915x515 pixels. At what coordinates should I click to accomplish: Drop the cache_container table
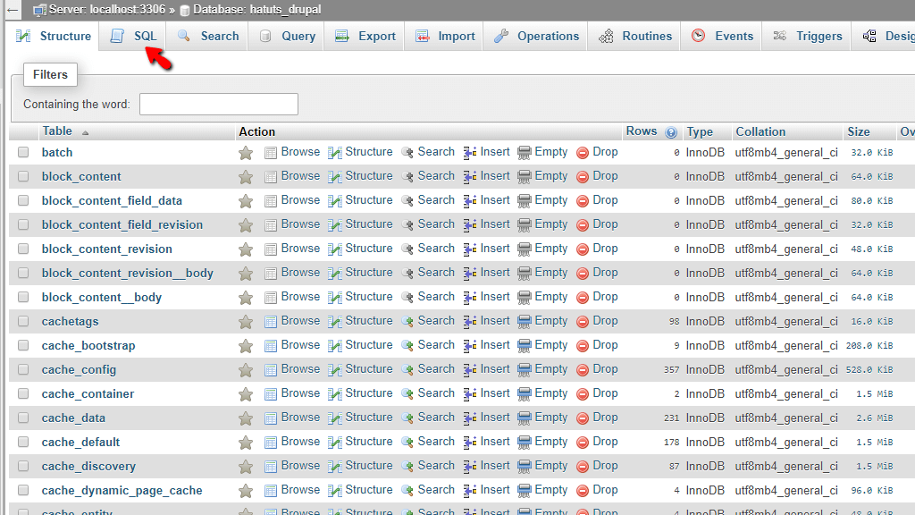tap(606, 393)
